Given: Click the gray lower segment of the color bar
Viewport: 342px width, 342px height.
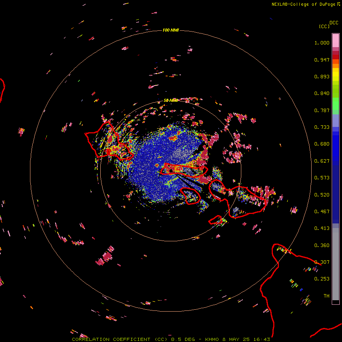Looking at the screenshot, I should point(336,264).
